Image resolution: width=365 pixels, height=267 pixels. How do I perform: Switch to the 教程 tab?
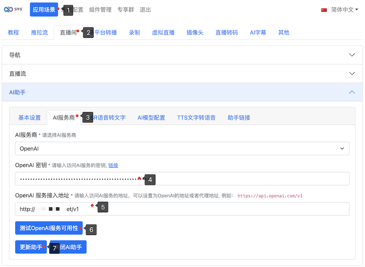[13, 32]
